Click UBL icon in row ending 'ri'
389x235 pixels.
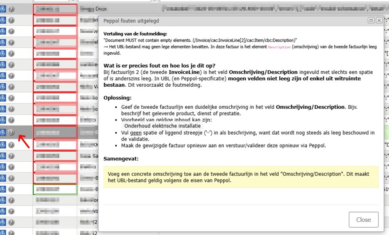[3, 20]
